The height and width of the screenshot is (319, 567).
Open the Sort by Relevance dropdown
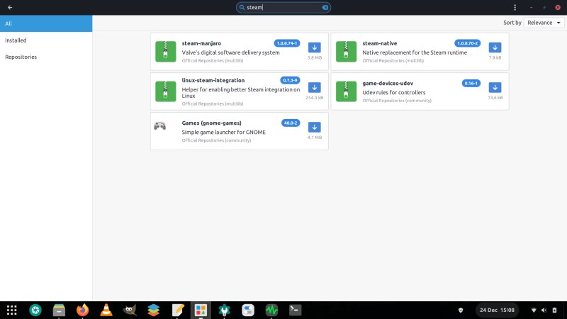(544, 23)
